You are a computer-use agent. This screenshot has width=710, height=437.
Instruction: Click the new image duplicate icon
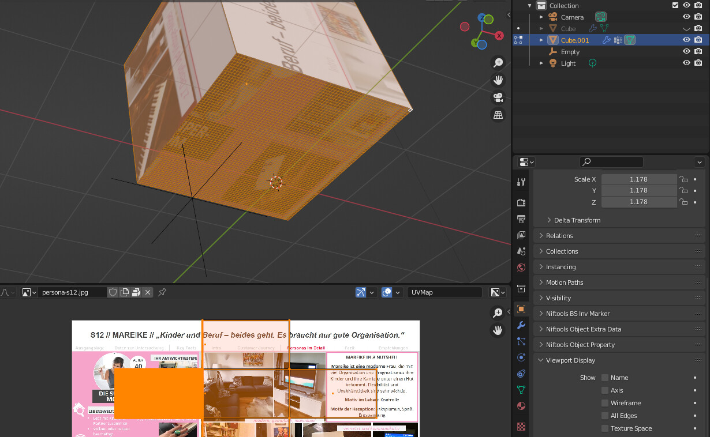125,292
